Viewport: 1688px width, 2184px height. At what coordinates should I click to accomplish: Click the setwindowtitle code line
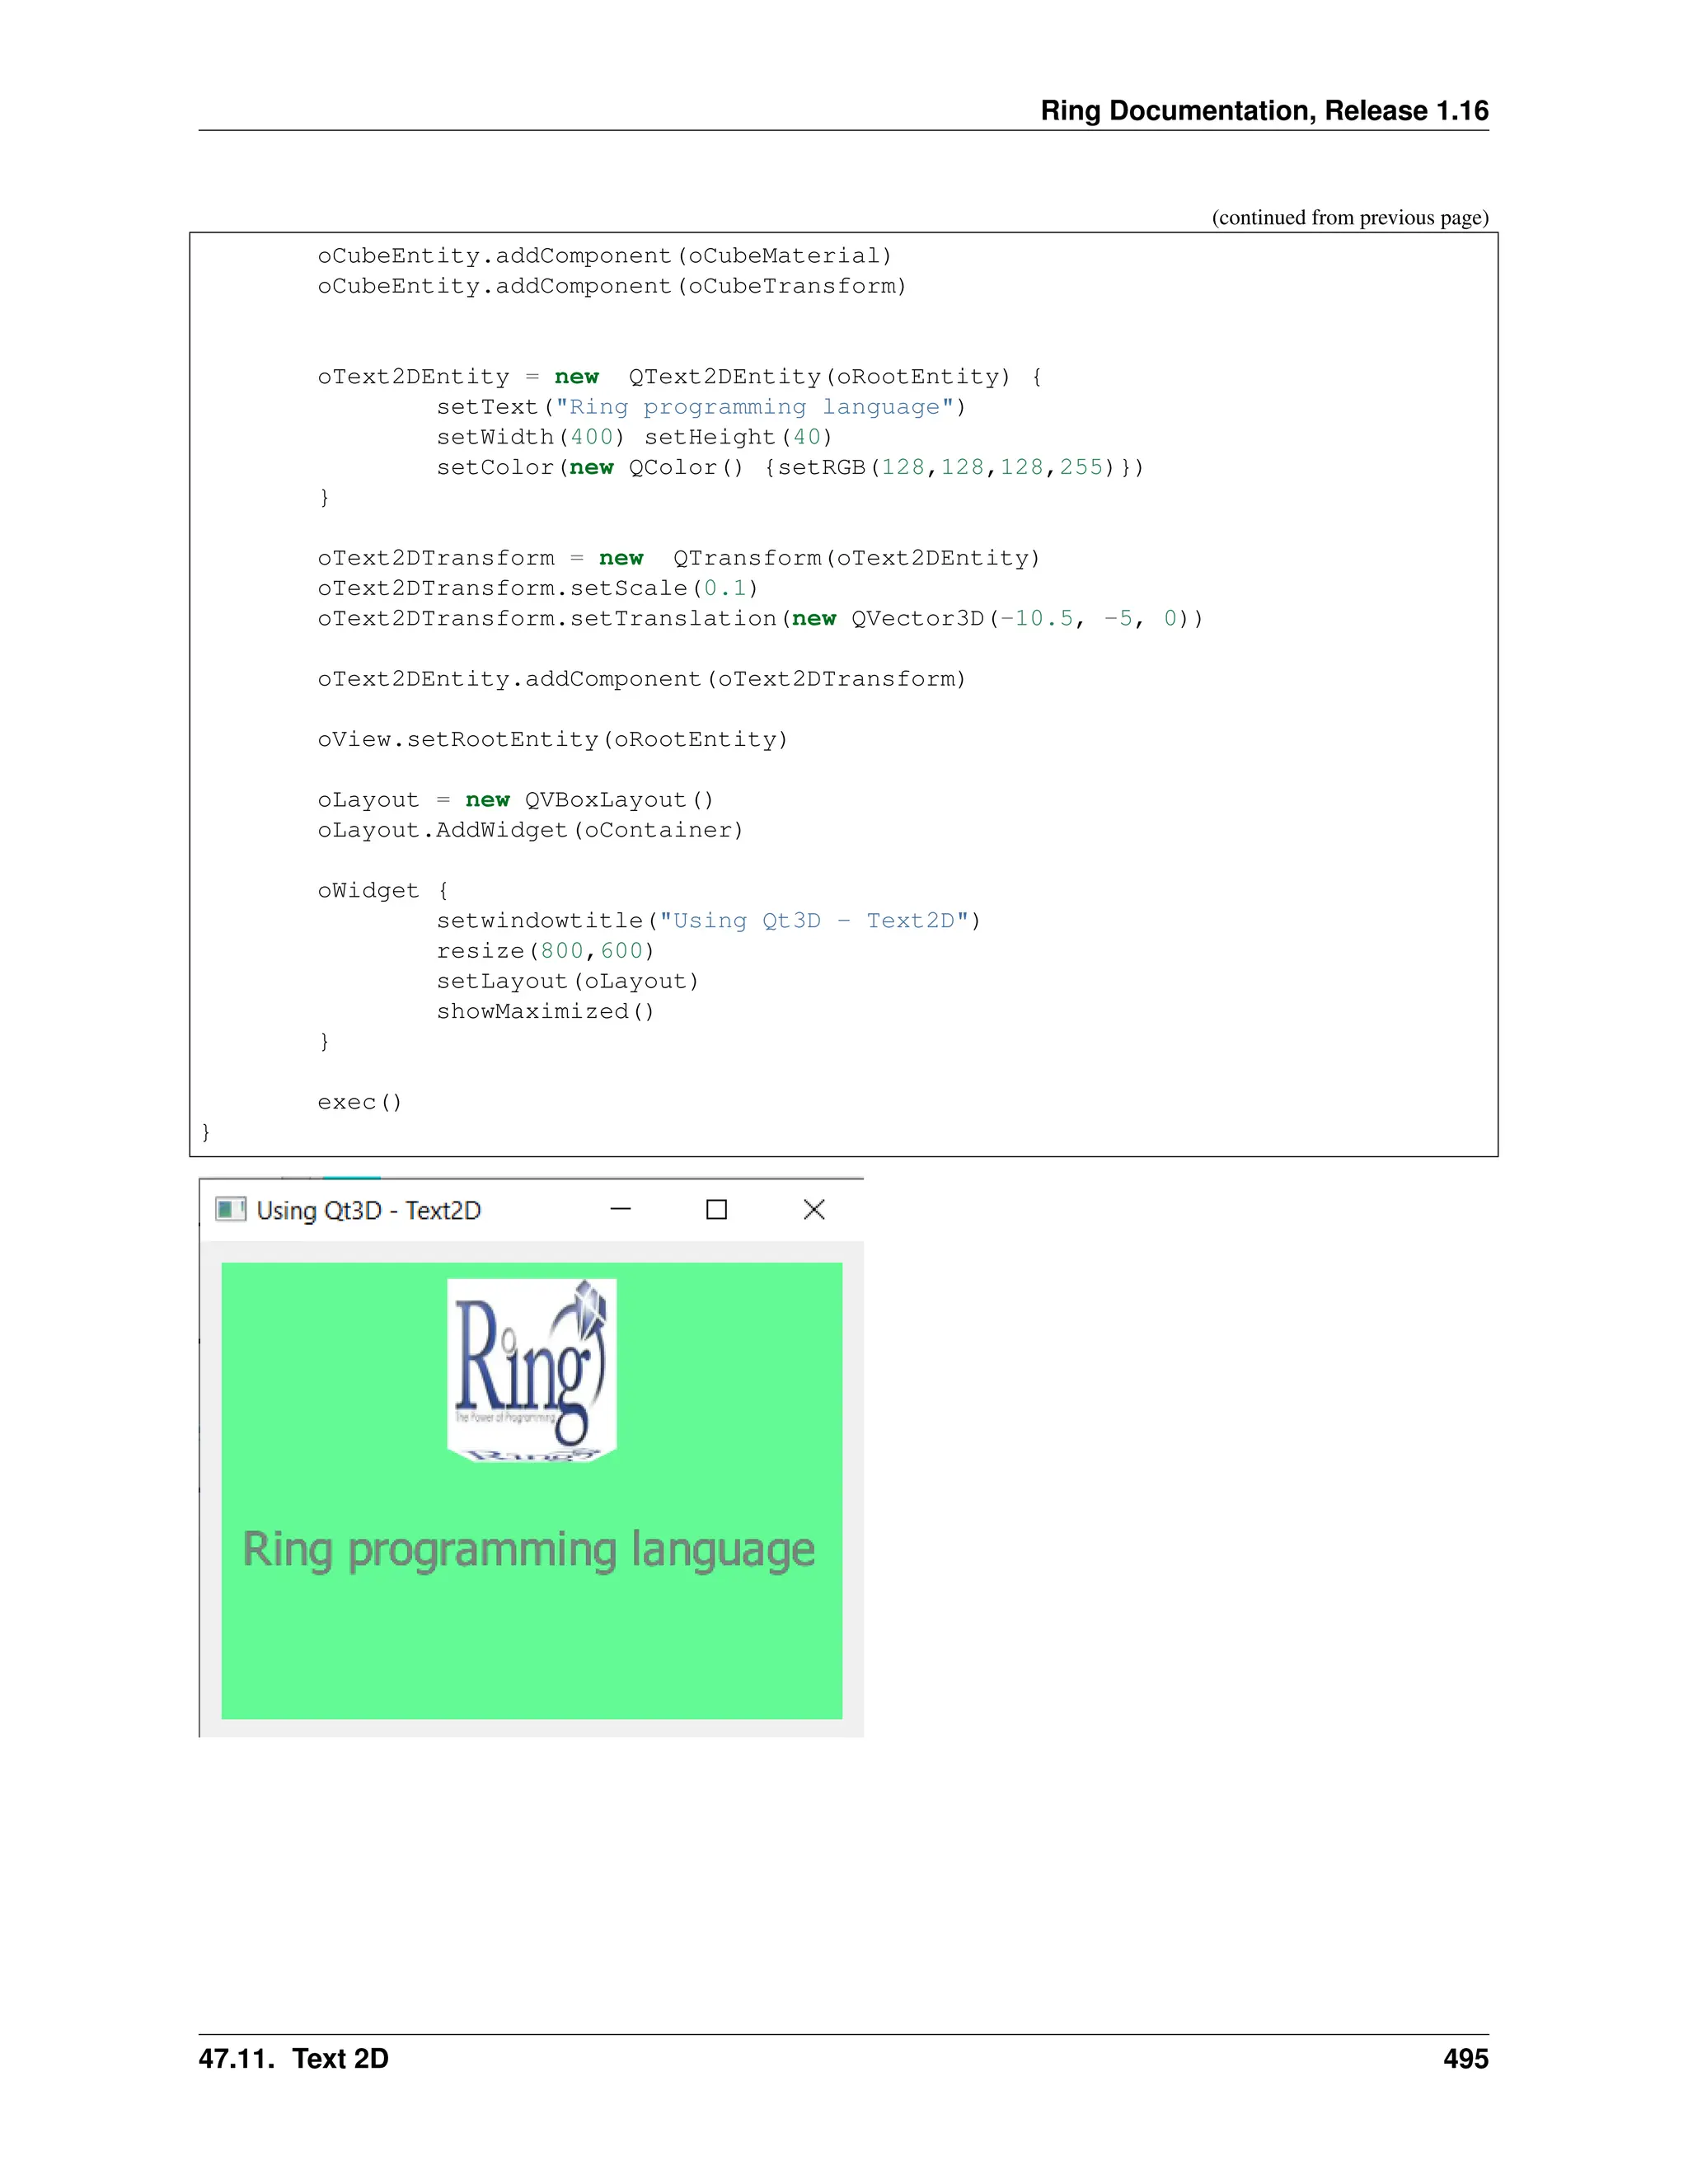click(x=708, y=921)
